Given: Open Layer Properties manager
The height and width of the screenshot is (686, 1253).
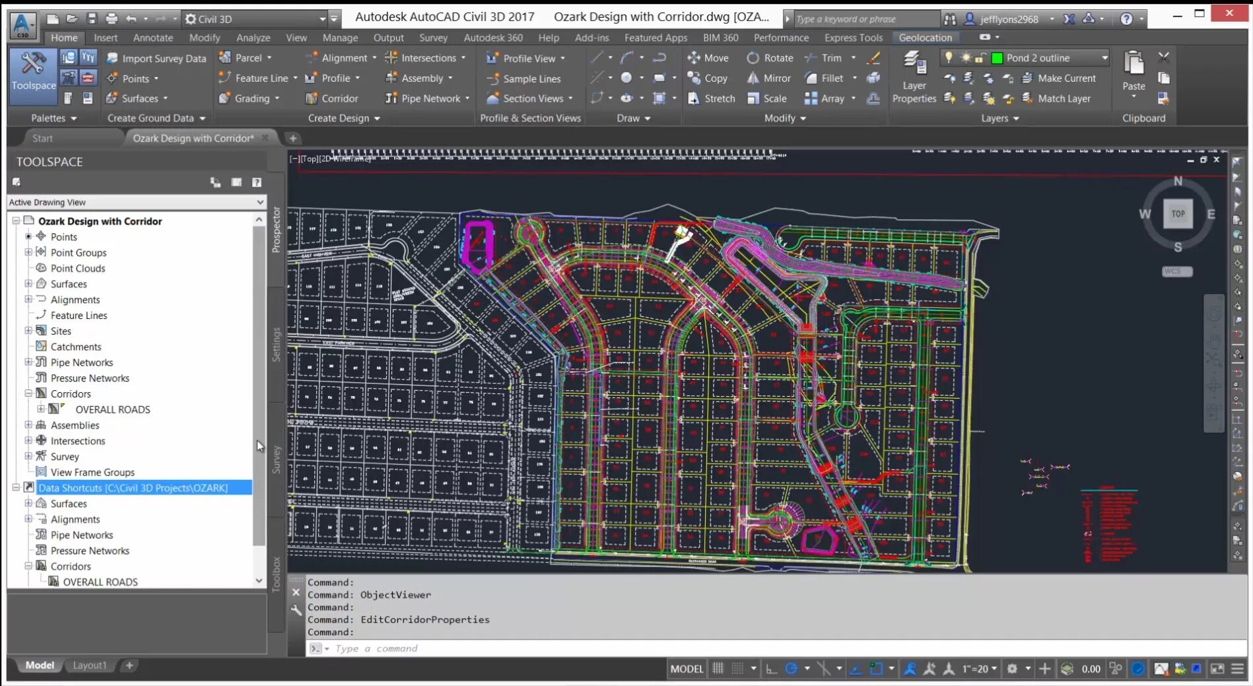Looking at the screenshot, I should click(x=914, y=77).
